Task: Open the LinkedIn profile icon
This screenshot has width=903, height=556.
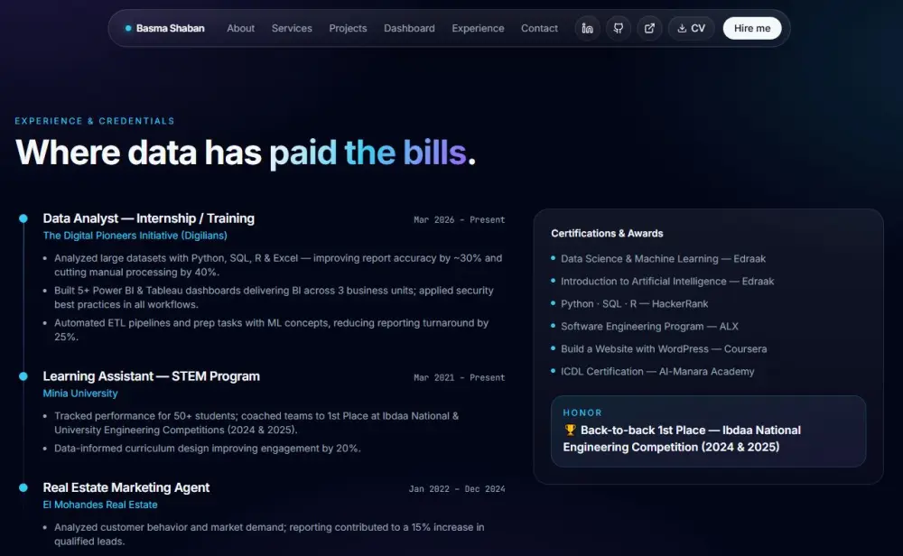Action: click(588, 28)
